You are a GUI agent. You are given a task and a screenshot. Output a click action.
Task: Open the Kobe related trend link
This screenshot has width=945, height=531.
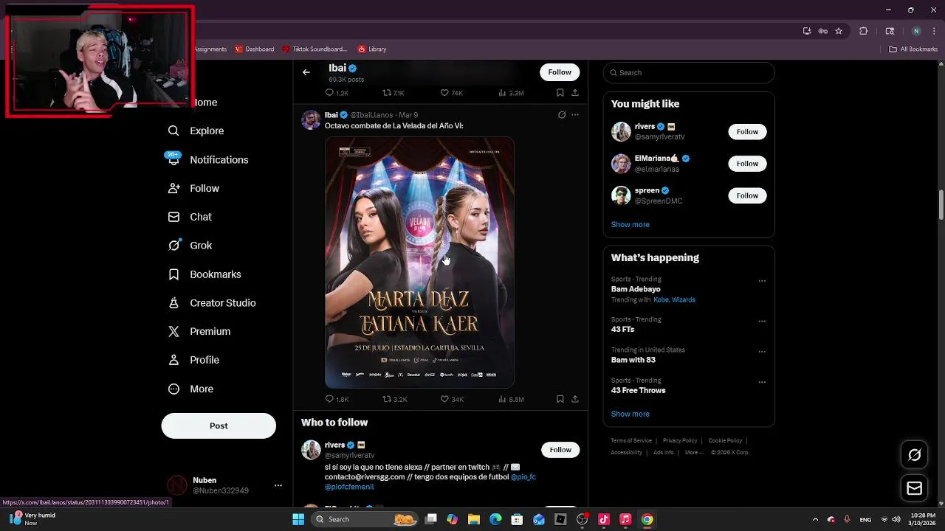661,300
